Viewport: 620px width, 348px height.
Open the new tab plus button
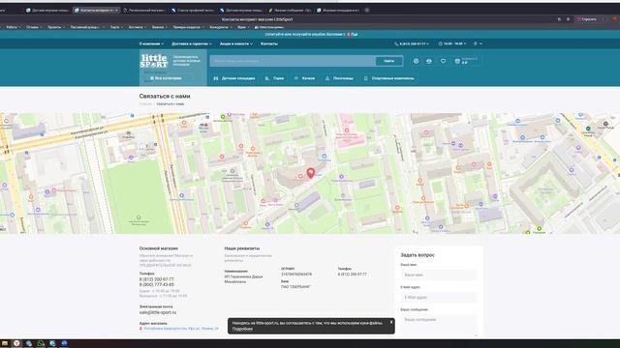tap(367, 11)
